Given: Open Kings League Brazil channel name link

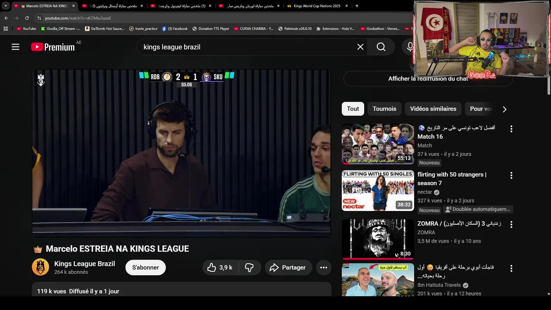Looking at the screenshot, I should tap(84, 263).
